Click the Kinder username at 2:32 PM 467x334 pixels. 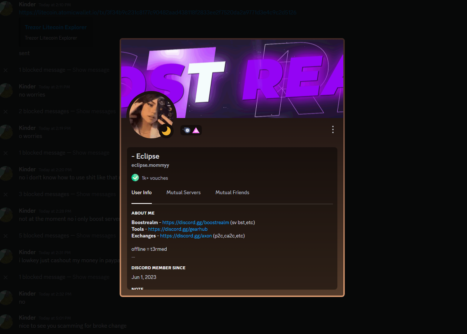pyautogui.click(x=27, y=293)
